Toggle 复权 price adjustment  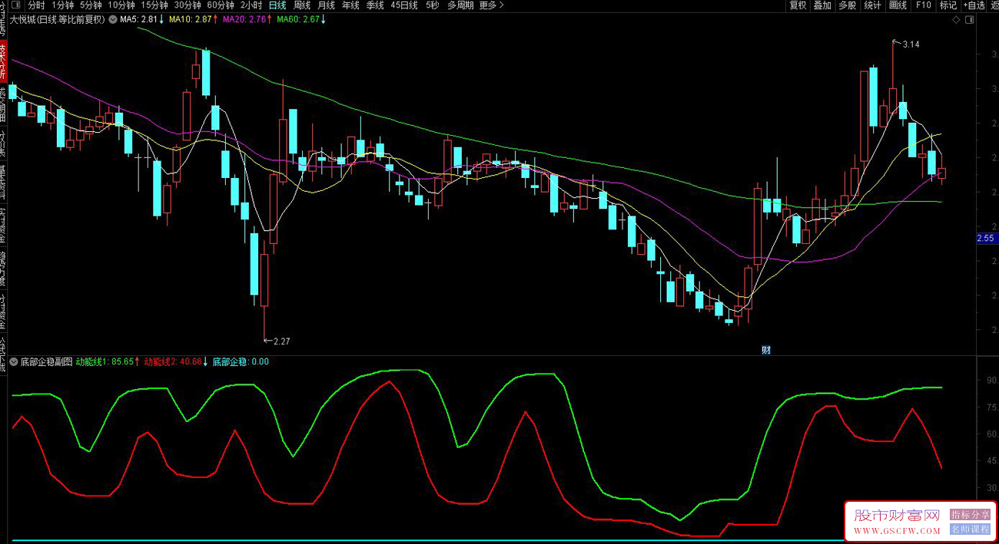pyautogui.click(x=798, y=5)
